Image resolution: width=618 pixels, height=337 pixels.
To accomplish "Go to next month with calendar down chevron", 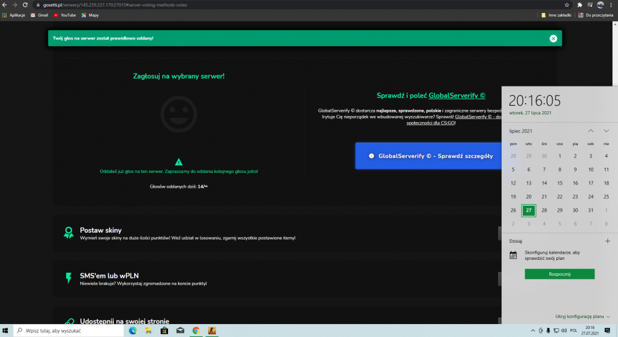I will tap(606, 131).
